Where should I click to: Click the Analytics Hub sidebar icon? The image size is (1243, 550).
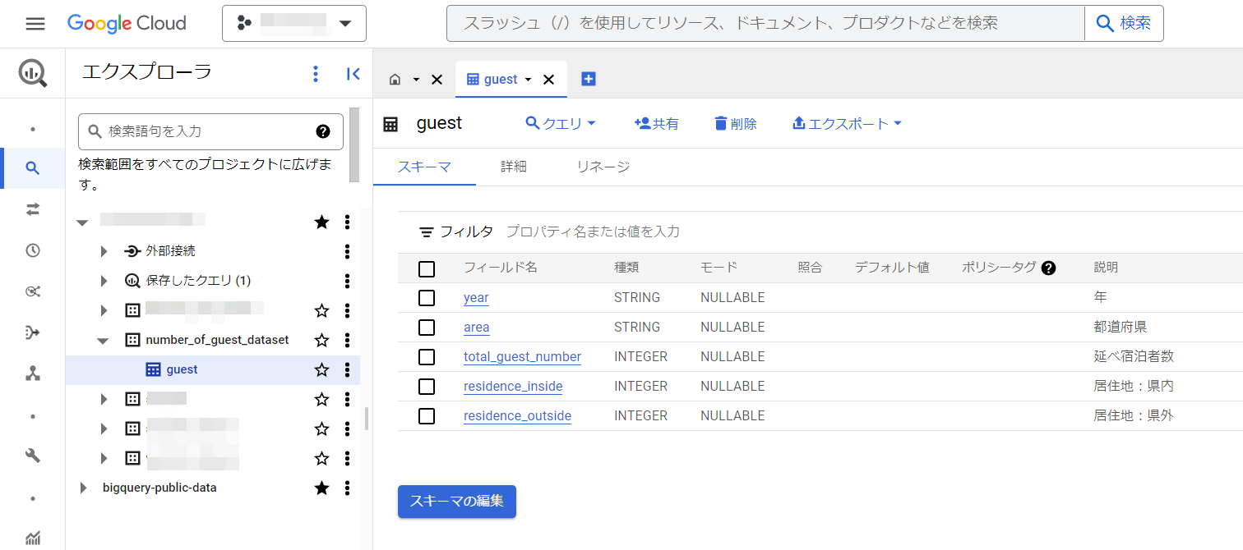33,291
